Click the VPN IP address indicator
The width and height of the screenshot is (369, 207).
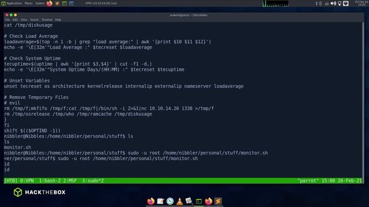[x=101, y=3]
